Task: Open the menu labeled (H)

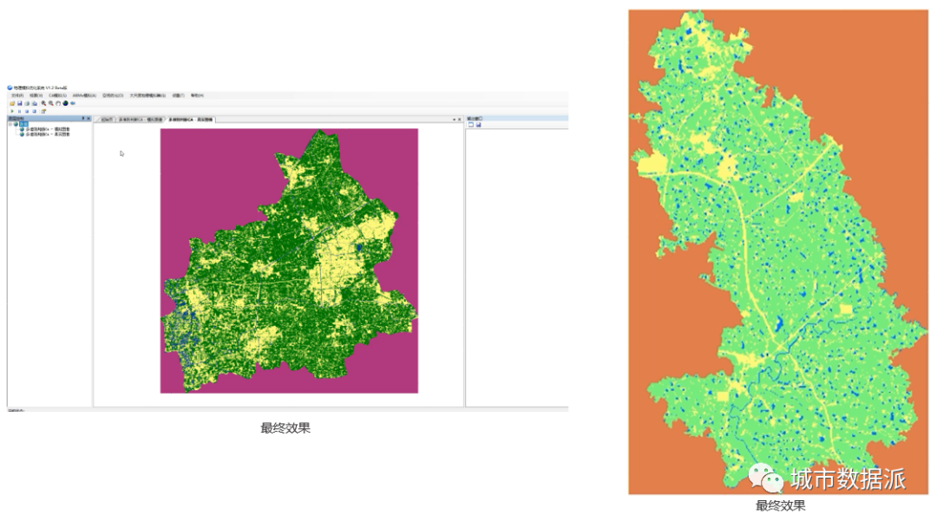Action: (x=197, y=95)
